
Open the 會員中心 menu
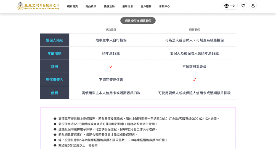(x=164, y=6)
